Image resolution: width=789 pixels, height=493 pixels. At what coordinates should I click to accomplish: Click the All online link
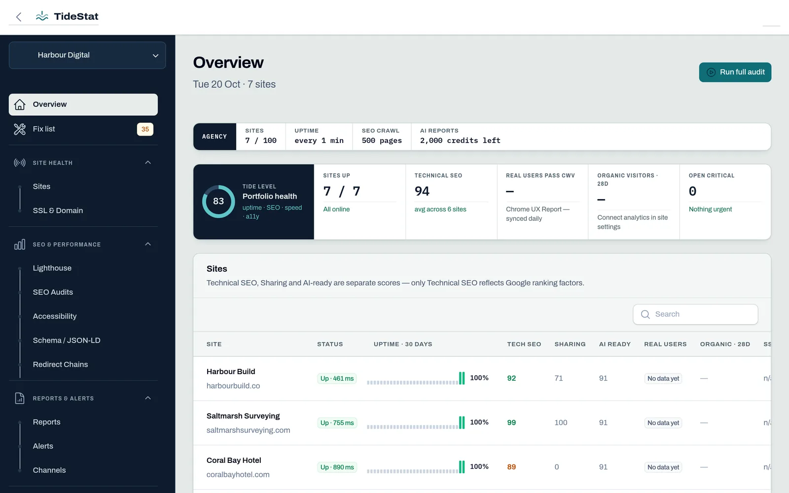pos(336,210)
